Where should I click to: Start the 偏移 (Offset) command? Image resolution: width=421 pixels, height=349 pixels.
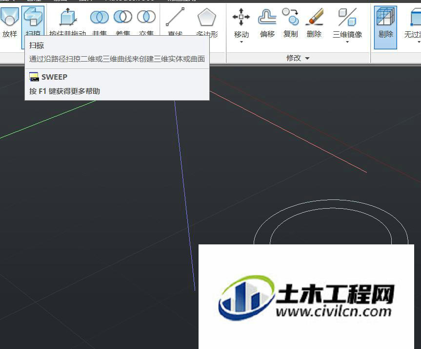[x=267, y=22]
